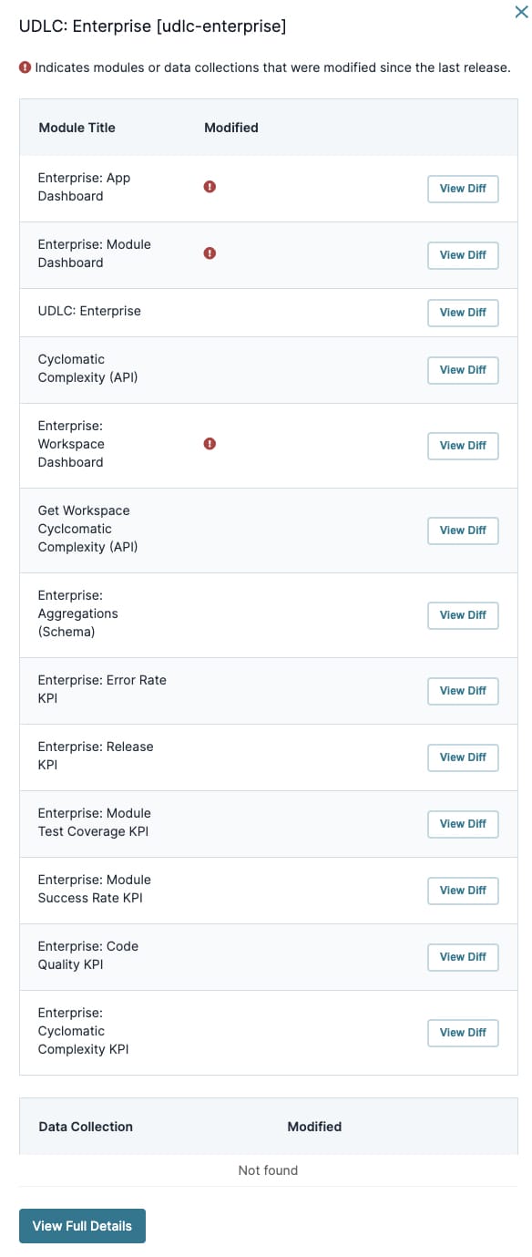The image size is (532, 1257).
Task: View Diff for Enterprise: Module Dashboard
Action: [463, 255]
